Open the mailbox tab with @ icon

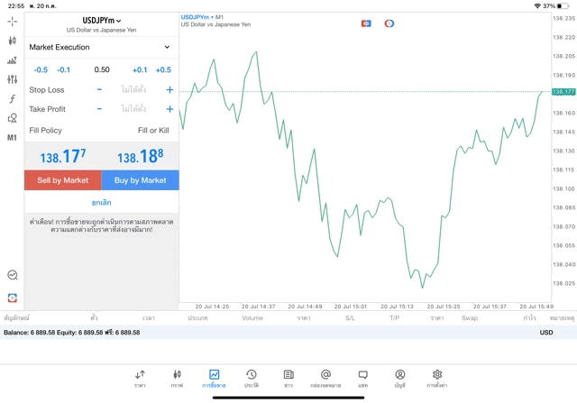[x=325, y=379]
